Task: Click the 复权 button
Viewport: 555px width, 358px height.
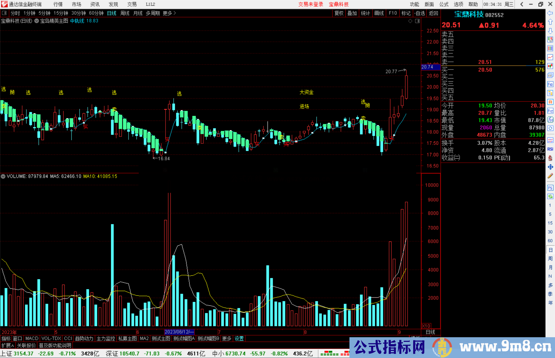Action: pyautogui.click(x=339, y=13)
